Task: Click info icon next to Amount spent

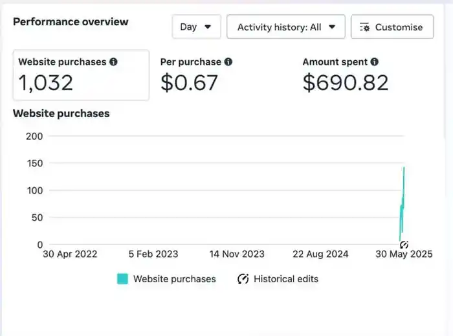Action: click(x=375, y=62)
